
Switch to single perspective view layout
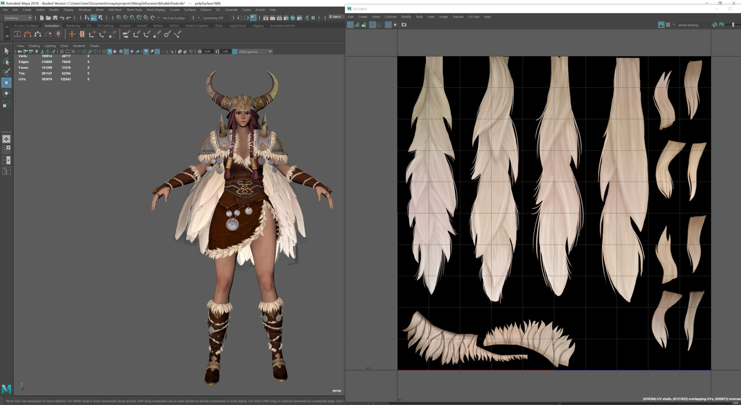pyautogui.click(x=6, y=139)
